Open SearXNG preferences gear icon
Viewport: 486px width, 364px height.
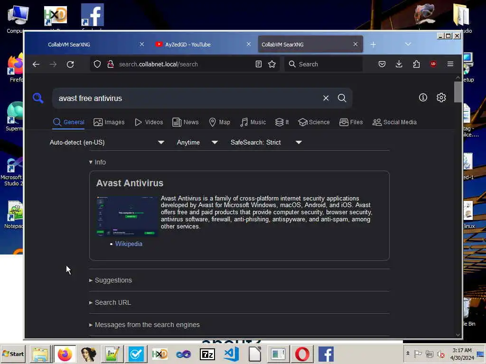pos(441,98)
